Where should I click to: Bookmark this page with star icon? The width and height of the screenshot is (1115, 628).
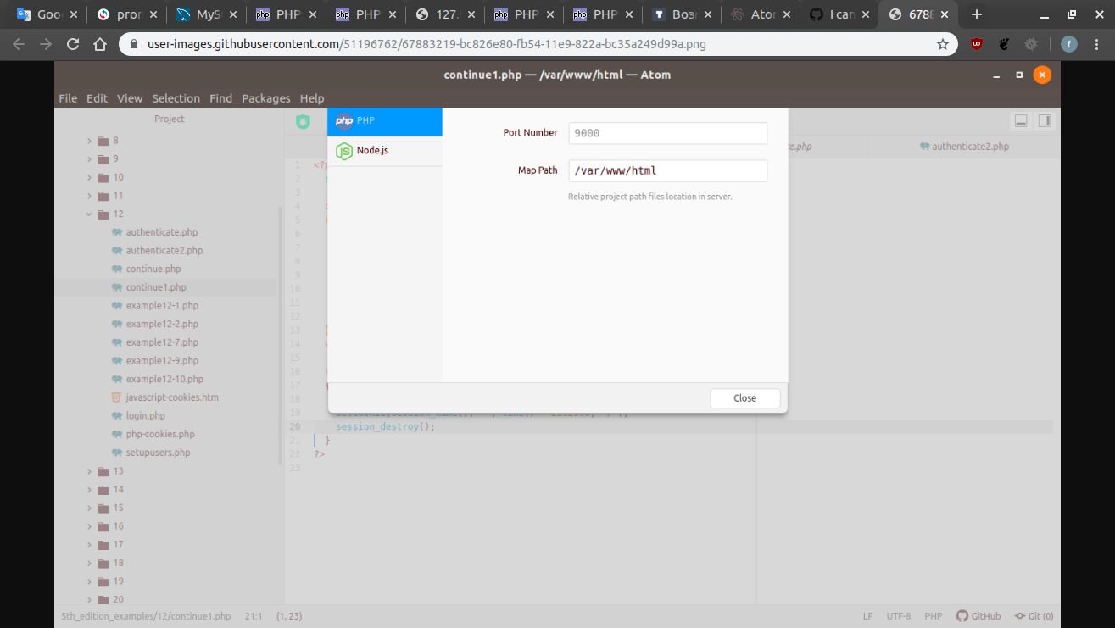pyautogui.click(x=943, y=44)
